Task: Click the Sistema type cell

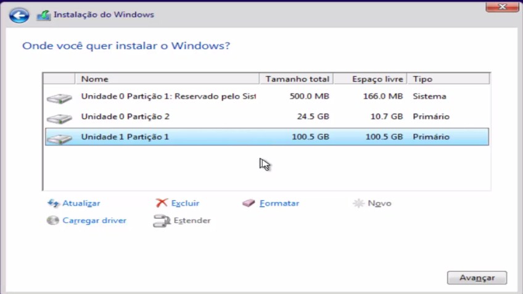Action: [429, 96]
